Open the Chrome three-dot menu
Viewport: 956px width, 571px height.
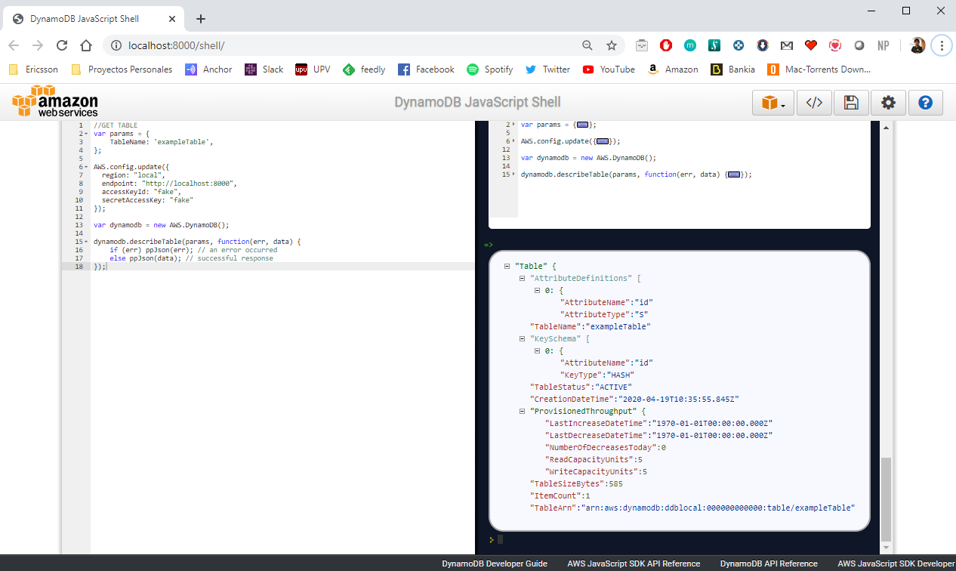tap(941, 45)
